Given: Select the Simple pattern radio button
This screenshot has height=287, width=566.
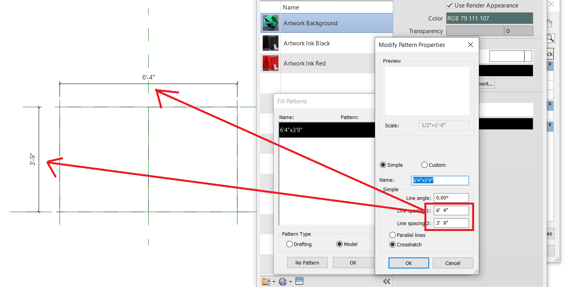Looking at the screenshot, I should tap(382, 165).
